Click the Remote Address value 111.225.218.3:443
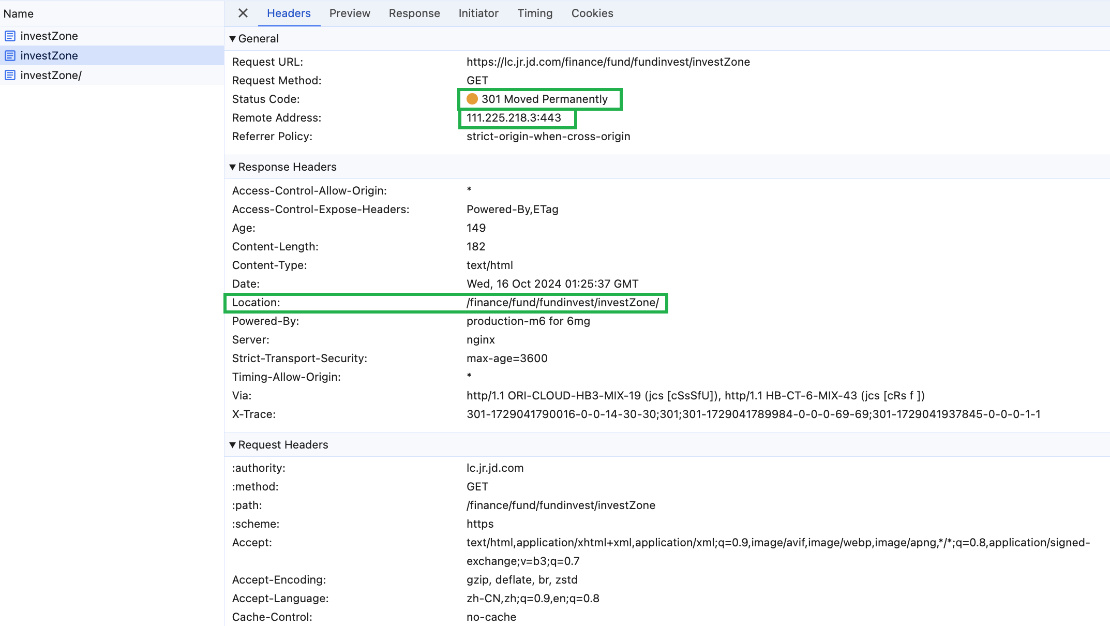The width and height of the screenshot is (1110, 626). [513, 118]
